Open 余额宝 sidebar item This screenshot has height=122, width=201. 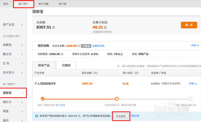tap(13, 45)
